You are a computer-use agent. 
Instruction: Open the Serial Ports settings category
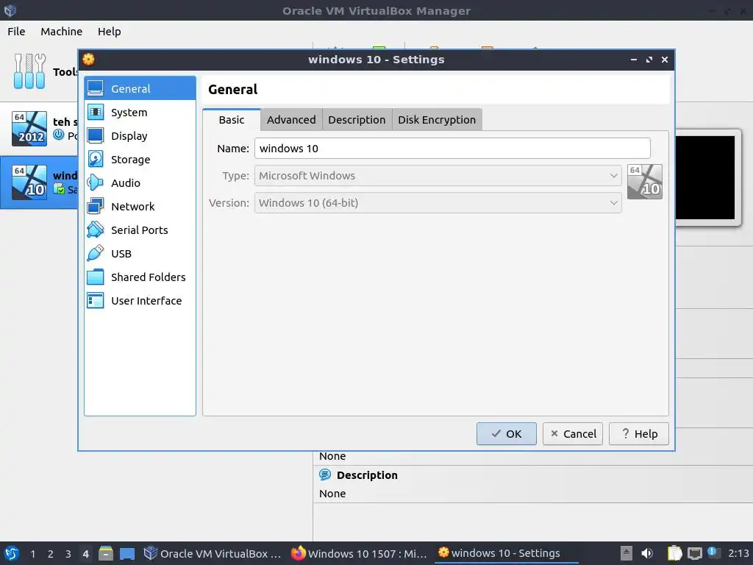[140, 230]
